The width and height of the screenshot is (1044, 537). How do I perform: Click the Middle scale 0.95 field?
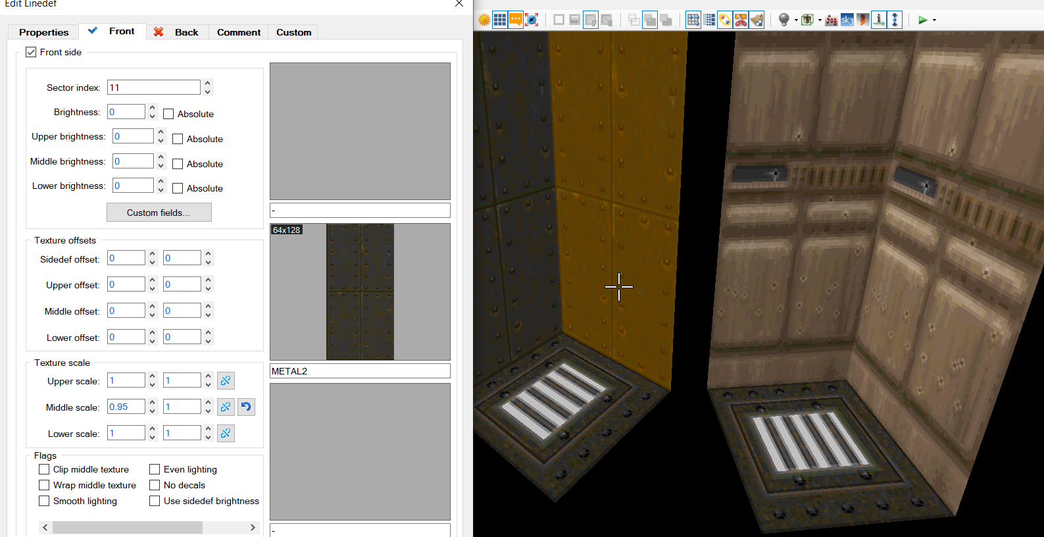pyautogui.click(x=126, y=407)
